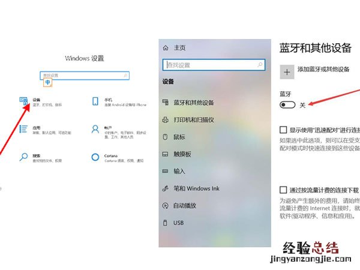Click the 蓝牙和其他设备 page heading
Image resolution: width=360 pixels, height=270 pixels.
pos(316,48)
